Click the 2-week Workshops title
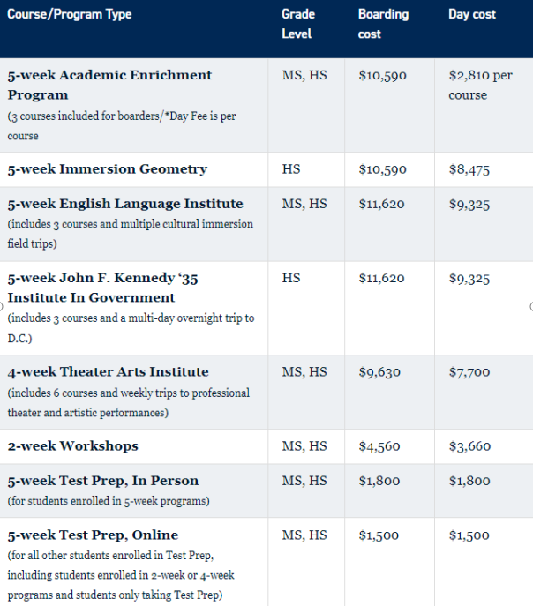The image size is (533, 606). [72, 445]
